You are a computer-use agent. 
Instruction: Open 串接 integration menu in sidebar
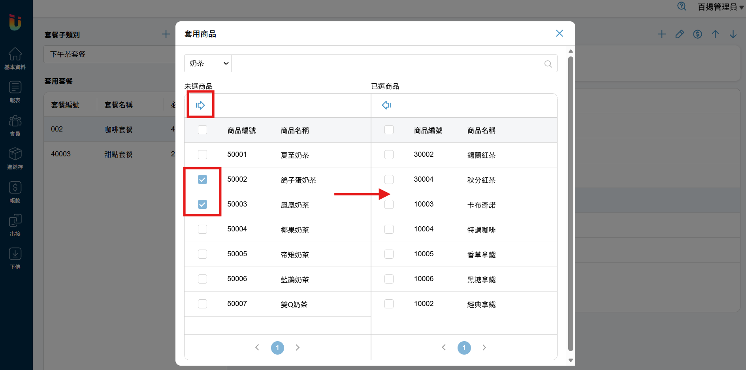click(x=15, y=225)
